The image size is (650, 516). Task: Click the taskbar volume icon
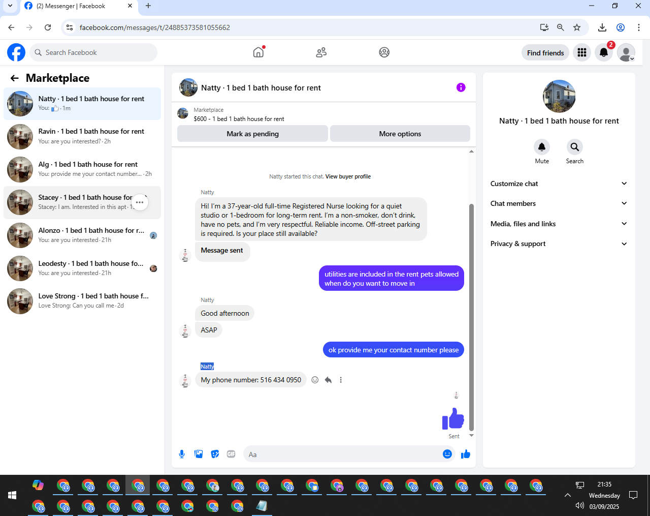click(580, 506)
